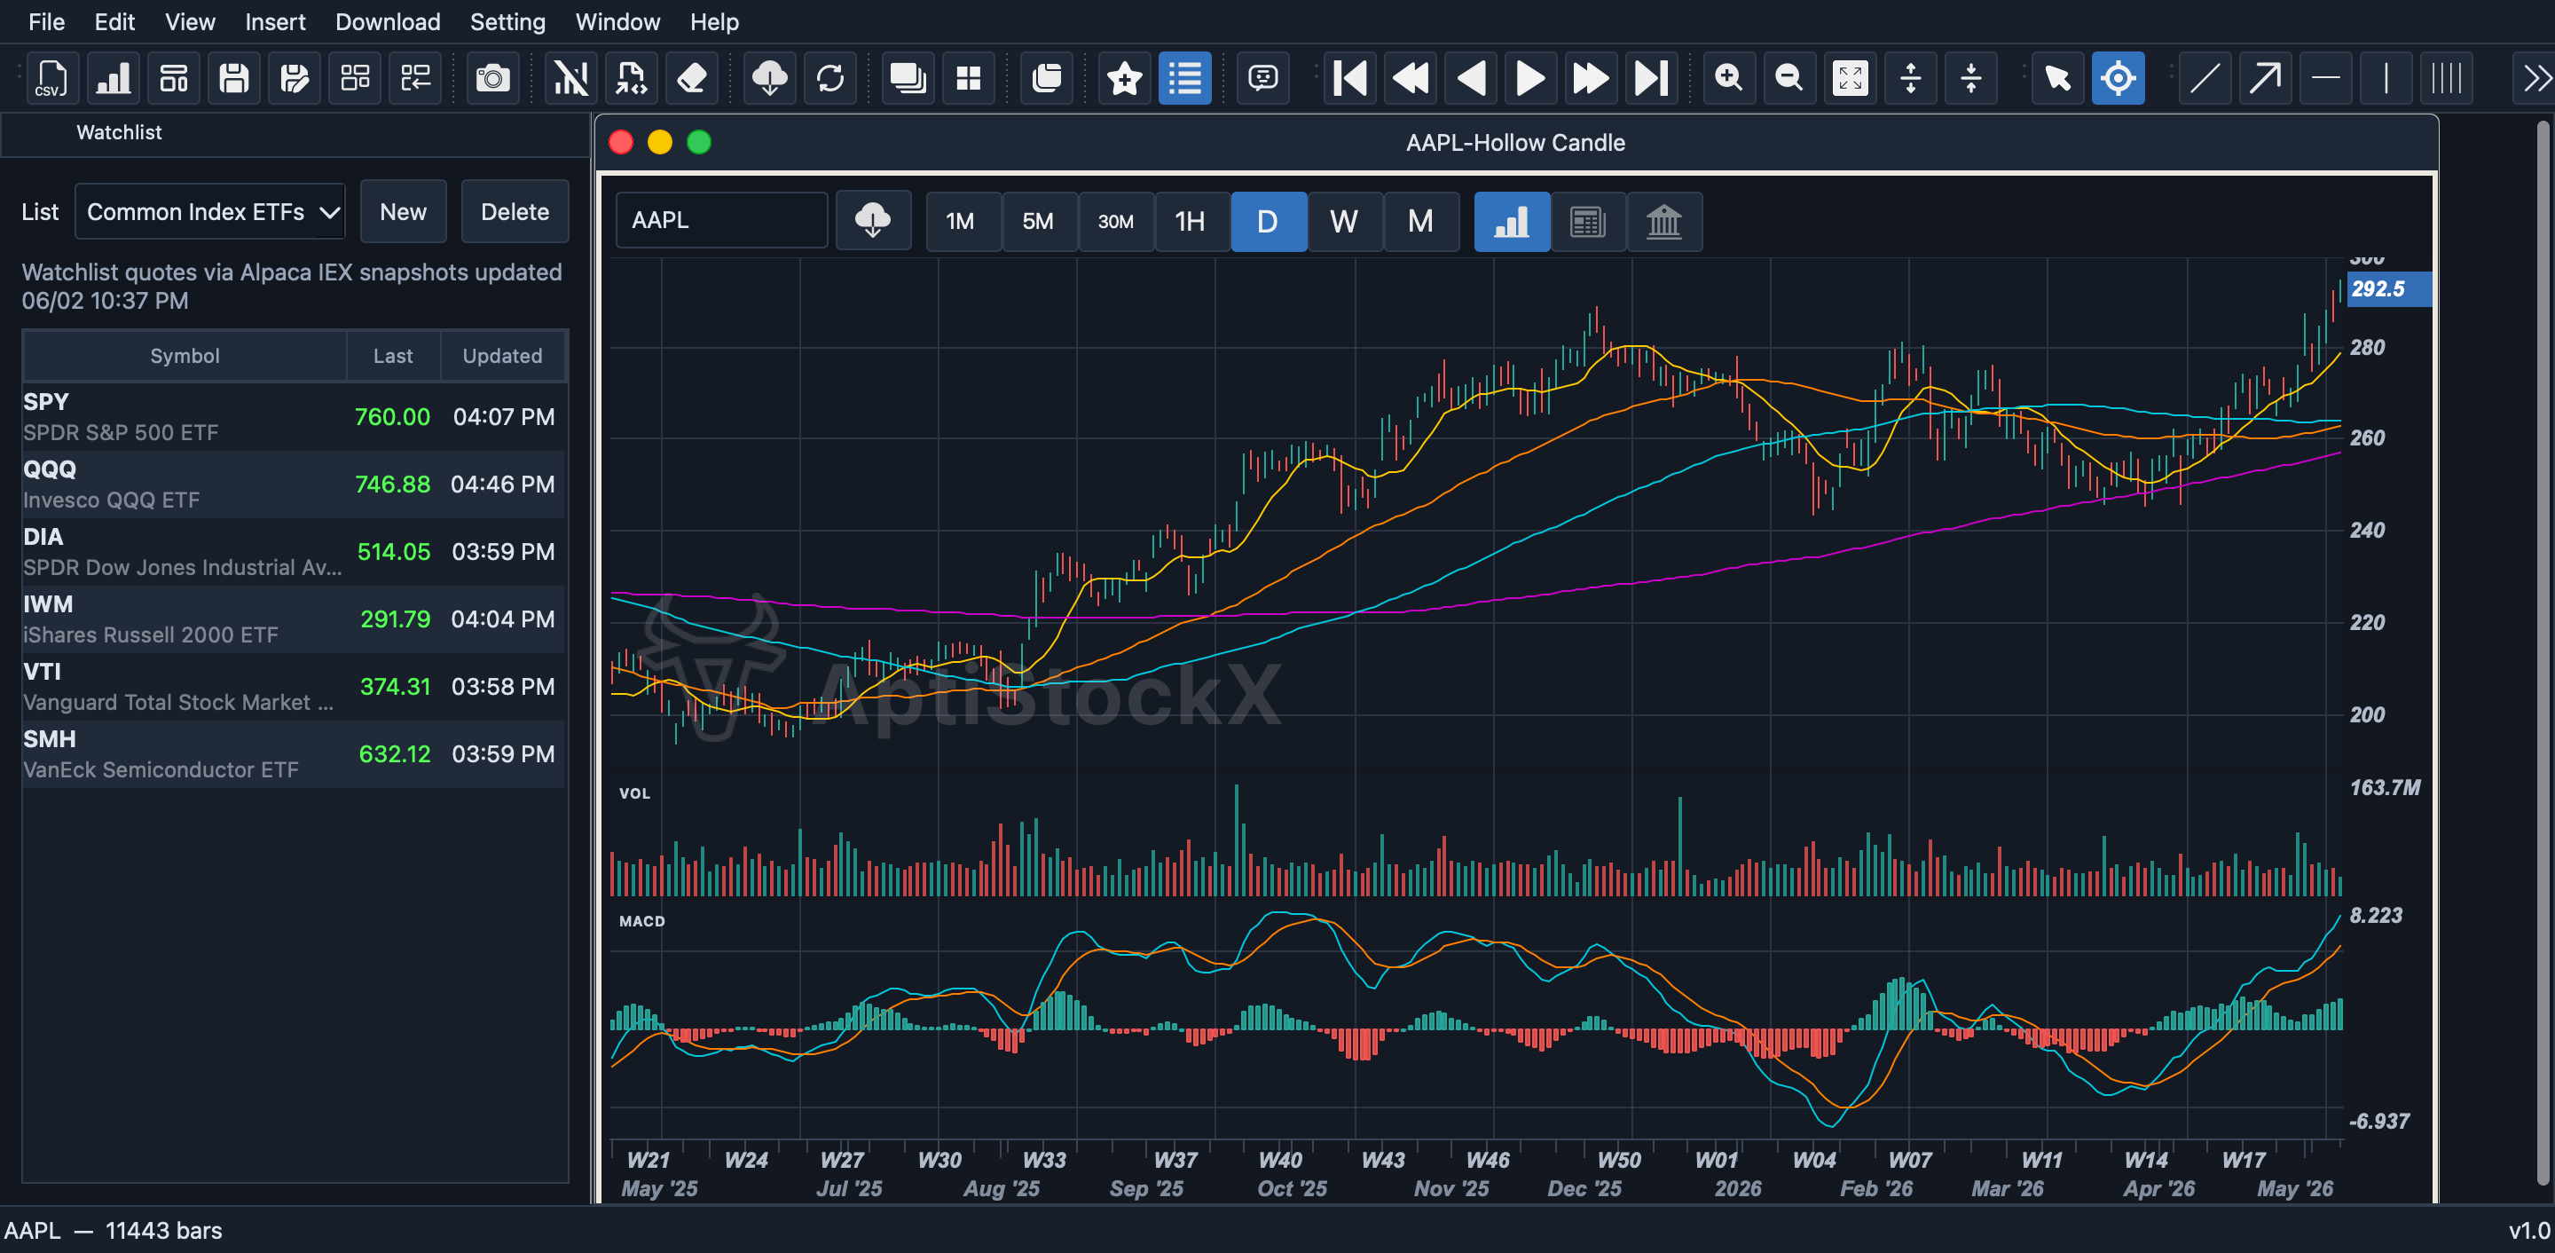Select the chart view bar icon in AAPL window
This screenshot has width=2555, height=1253.
pos(1512,220)
